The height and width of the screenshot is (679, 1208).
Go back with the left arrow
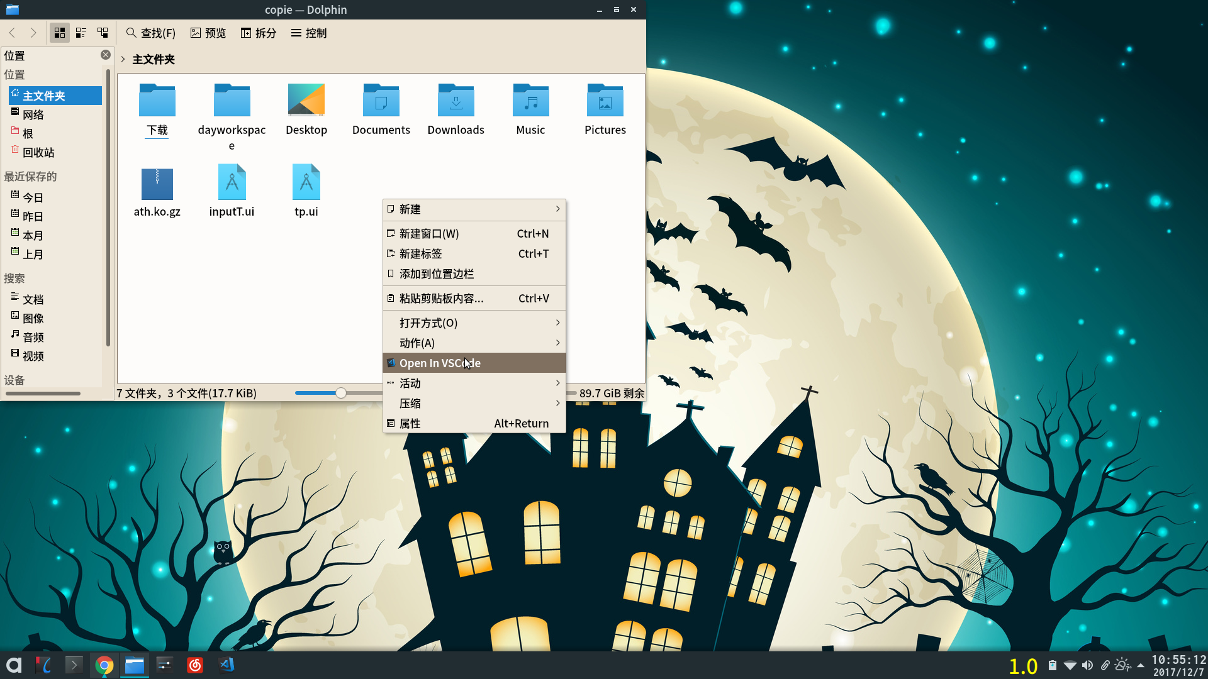pyautogui.click(x=12, y=33)
